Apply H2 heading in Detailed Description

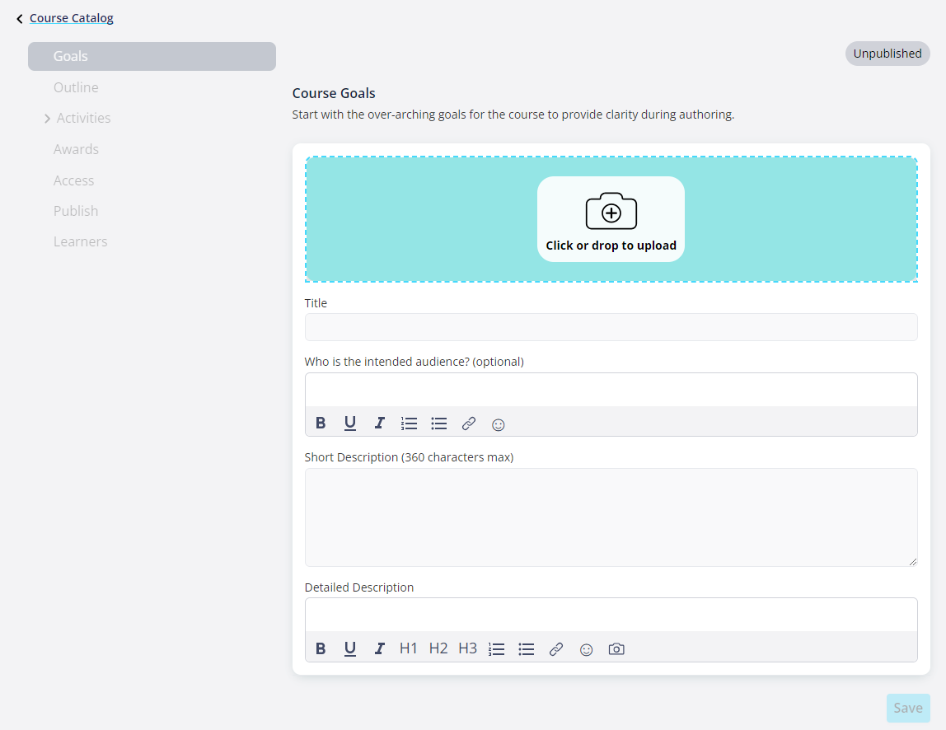coord(438,648)
